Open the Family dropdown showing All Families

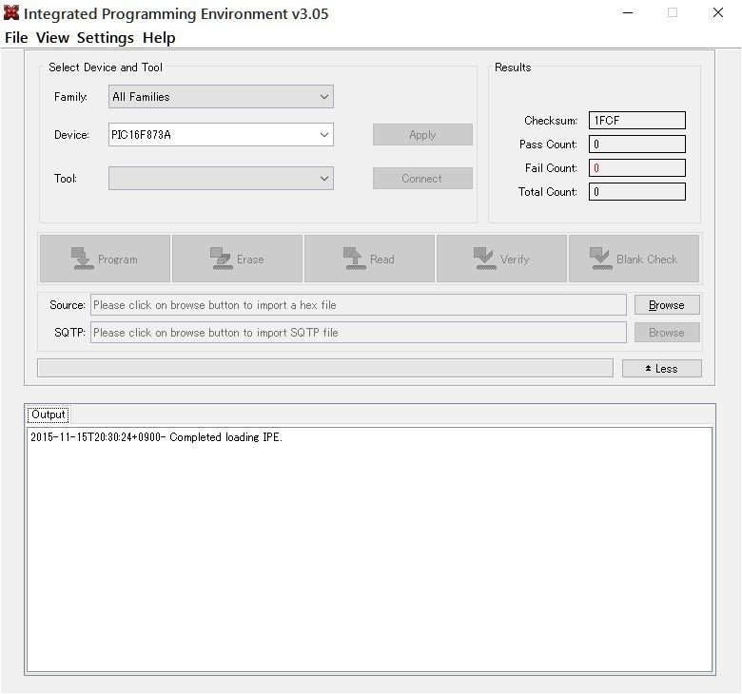(221, 97)
